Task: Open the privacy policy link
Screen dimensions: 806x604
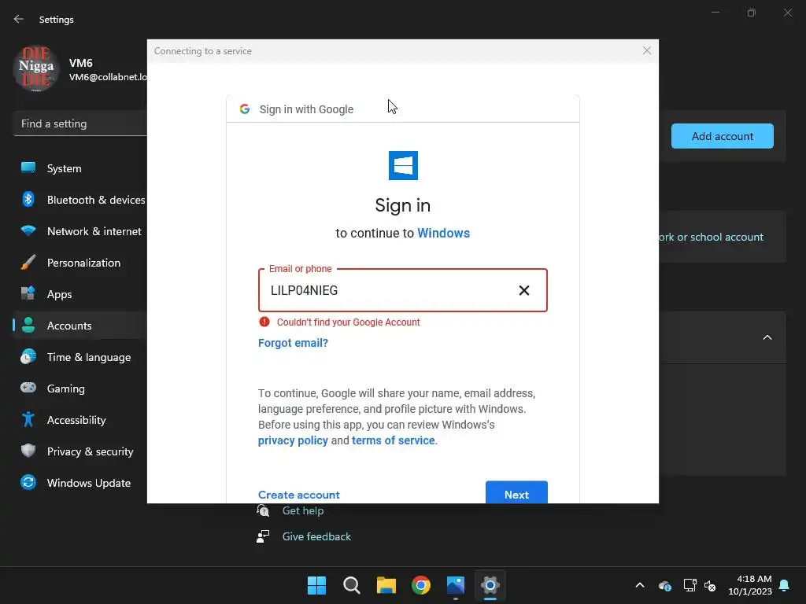Action: click(293, 440)
